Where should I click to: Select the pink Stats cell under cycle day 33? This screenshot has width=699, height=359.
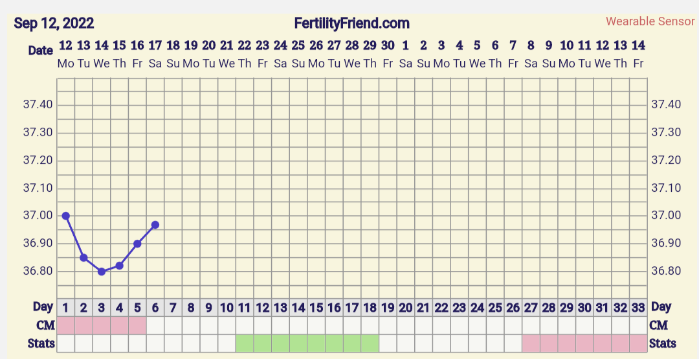click(638, 343)
